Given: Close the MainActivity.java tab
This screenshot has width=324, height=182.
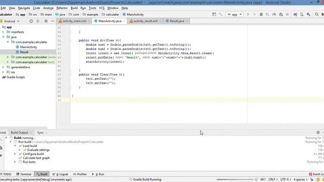Looking at the screenshot, I should point(124,21).
